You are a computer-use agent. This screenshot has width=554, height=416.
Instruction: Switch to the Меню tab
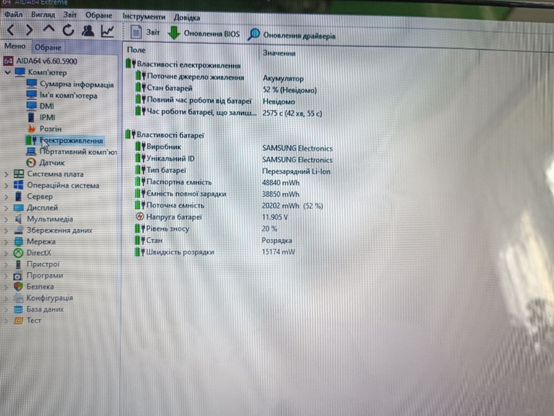15,46
